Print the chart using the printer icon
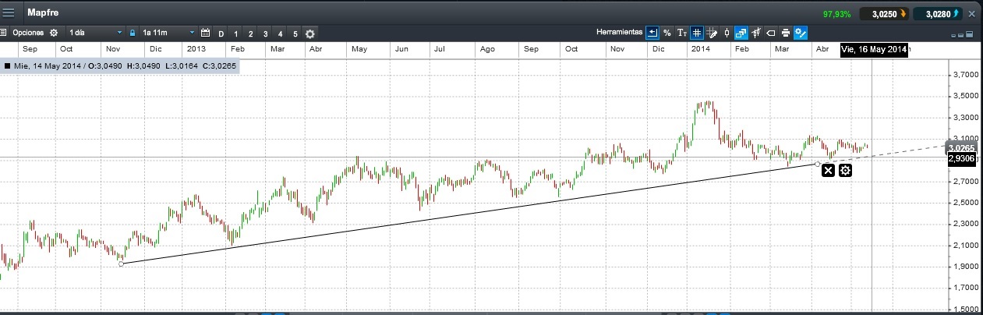 [x=786, y=33]
